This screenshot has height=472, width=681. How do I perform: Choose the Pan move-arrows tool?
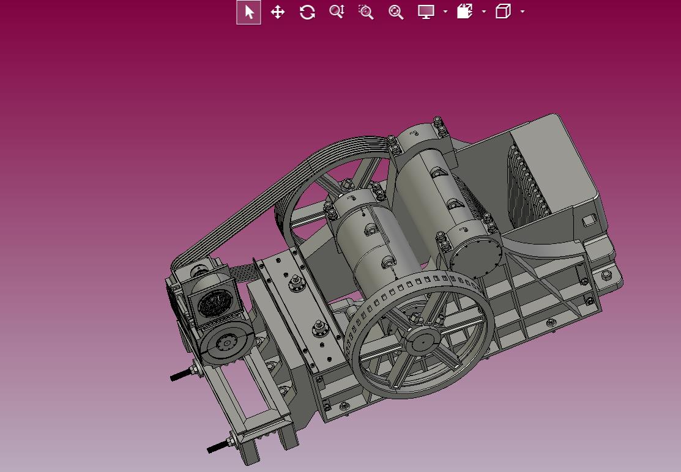click(278, 12)
